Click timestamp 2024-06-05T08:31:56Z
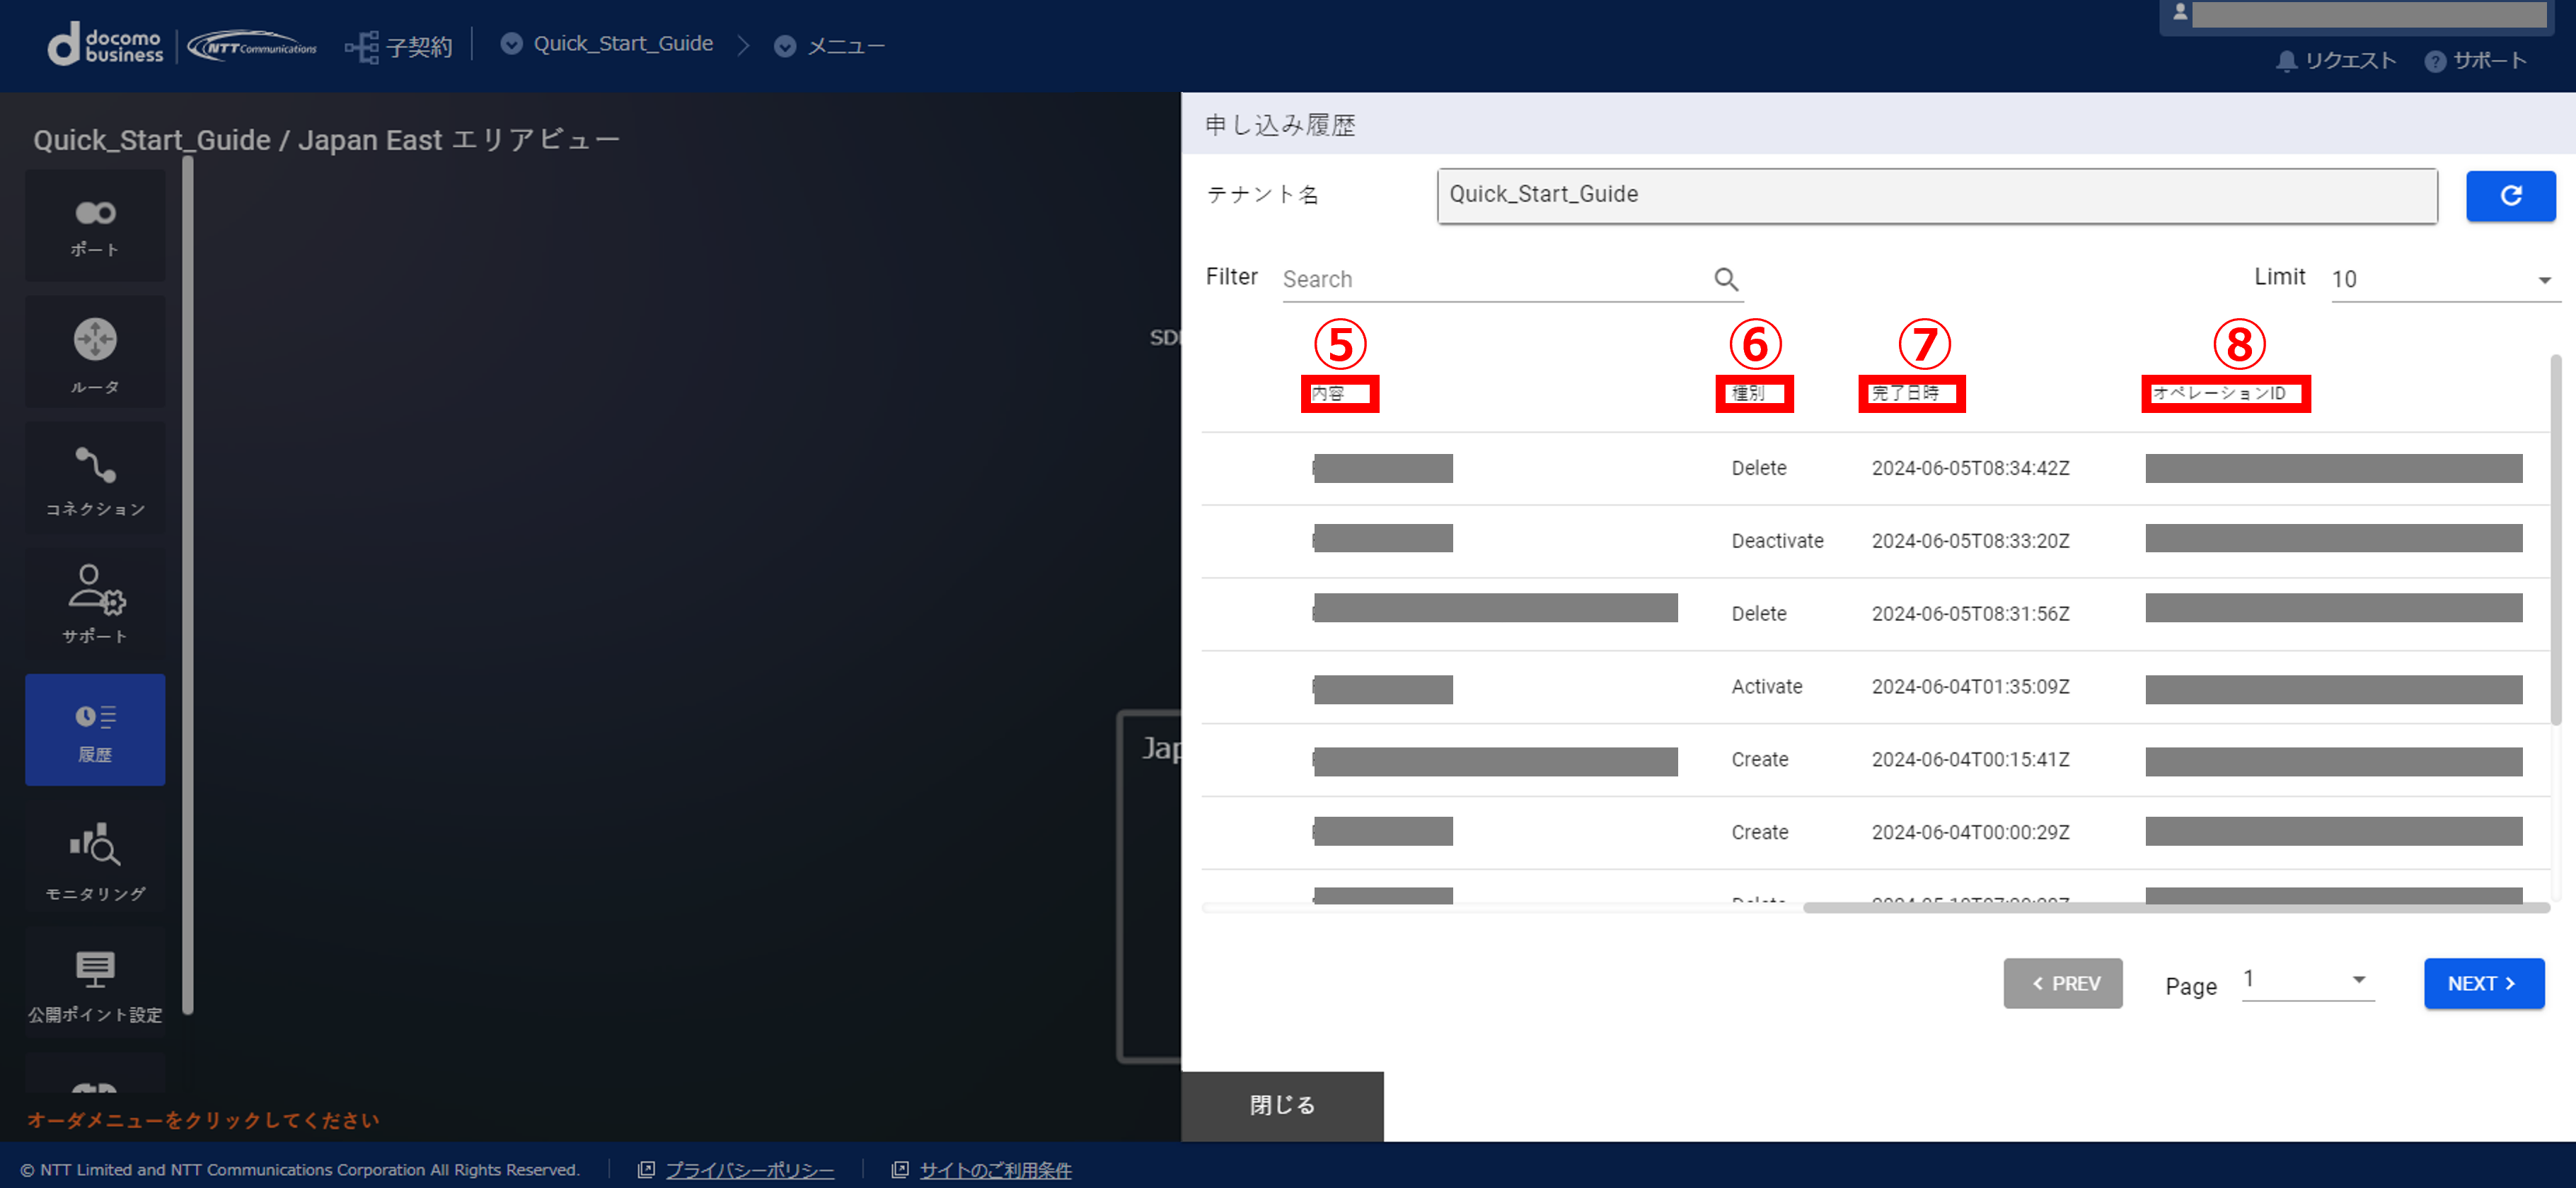 [1970, 615]
